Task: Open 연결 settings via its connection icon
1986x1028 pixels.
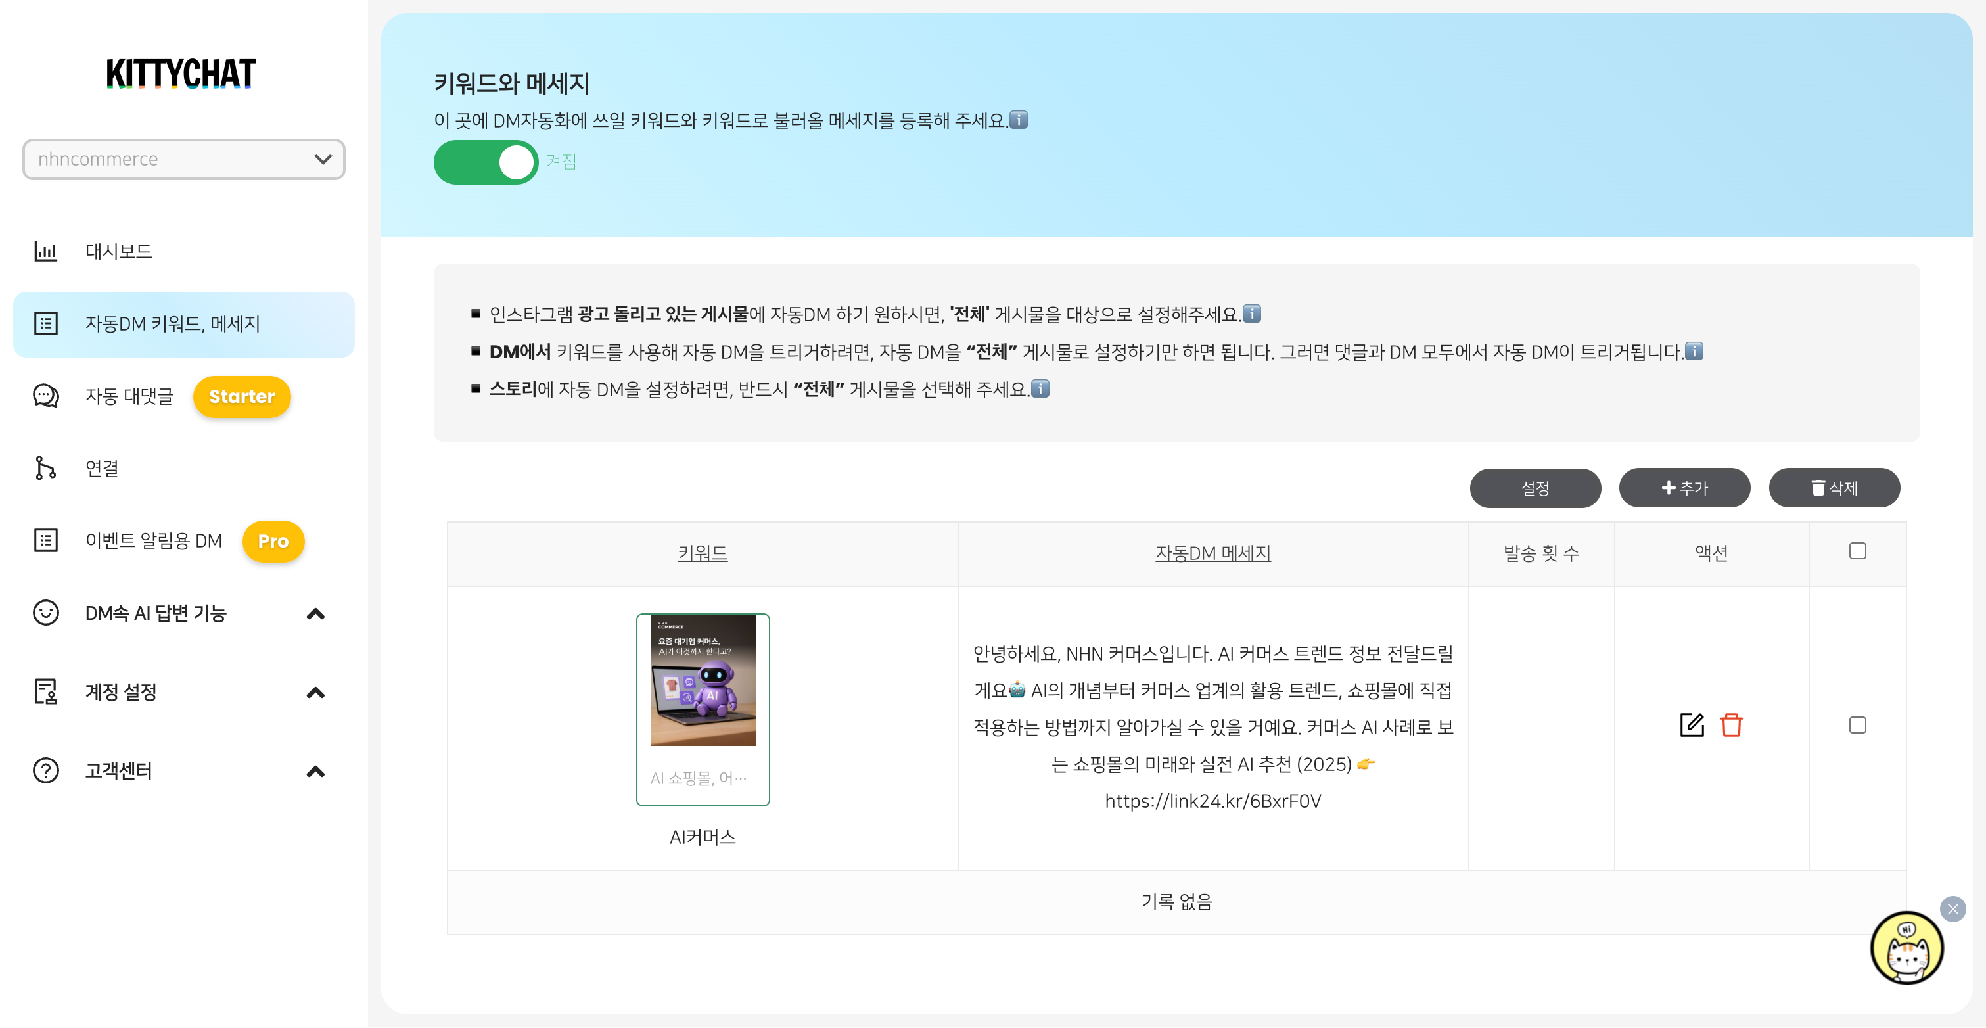Action: (45, 468)
